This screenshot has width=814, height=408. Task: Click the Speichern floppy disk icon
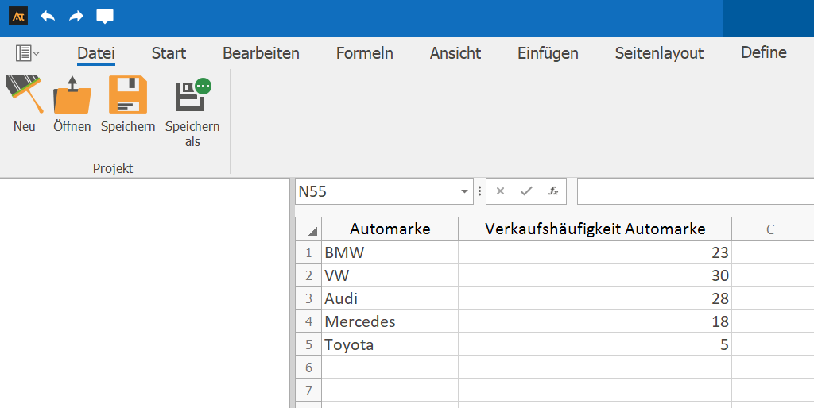(128, 95)
